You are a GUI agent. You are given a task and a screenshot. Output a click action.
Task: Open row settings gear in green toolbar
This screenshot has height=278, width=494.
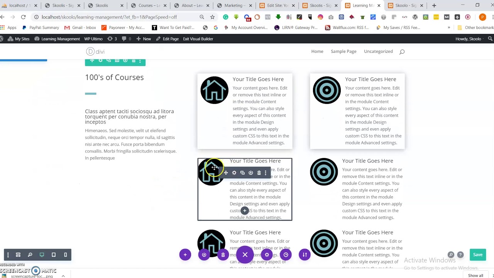click(100, 61)
